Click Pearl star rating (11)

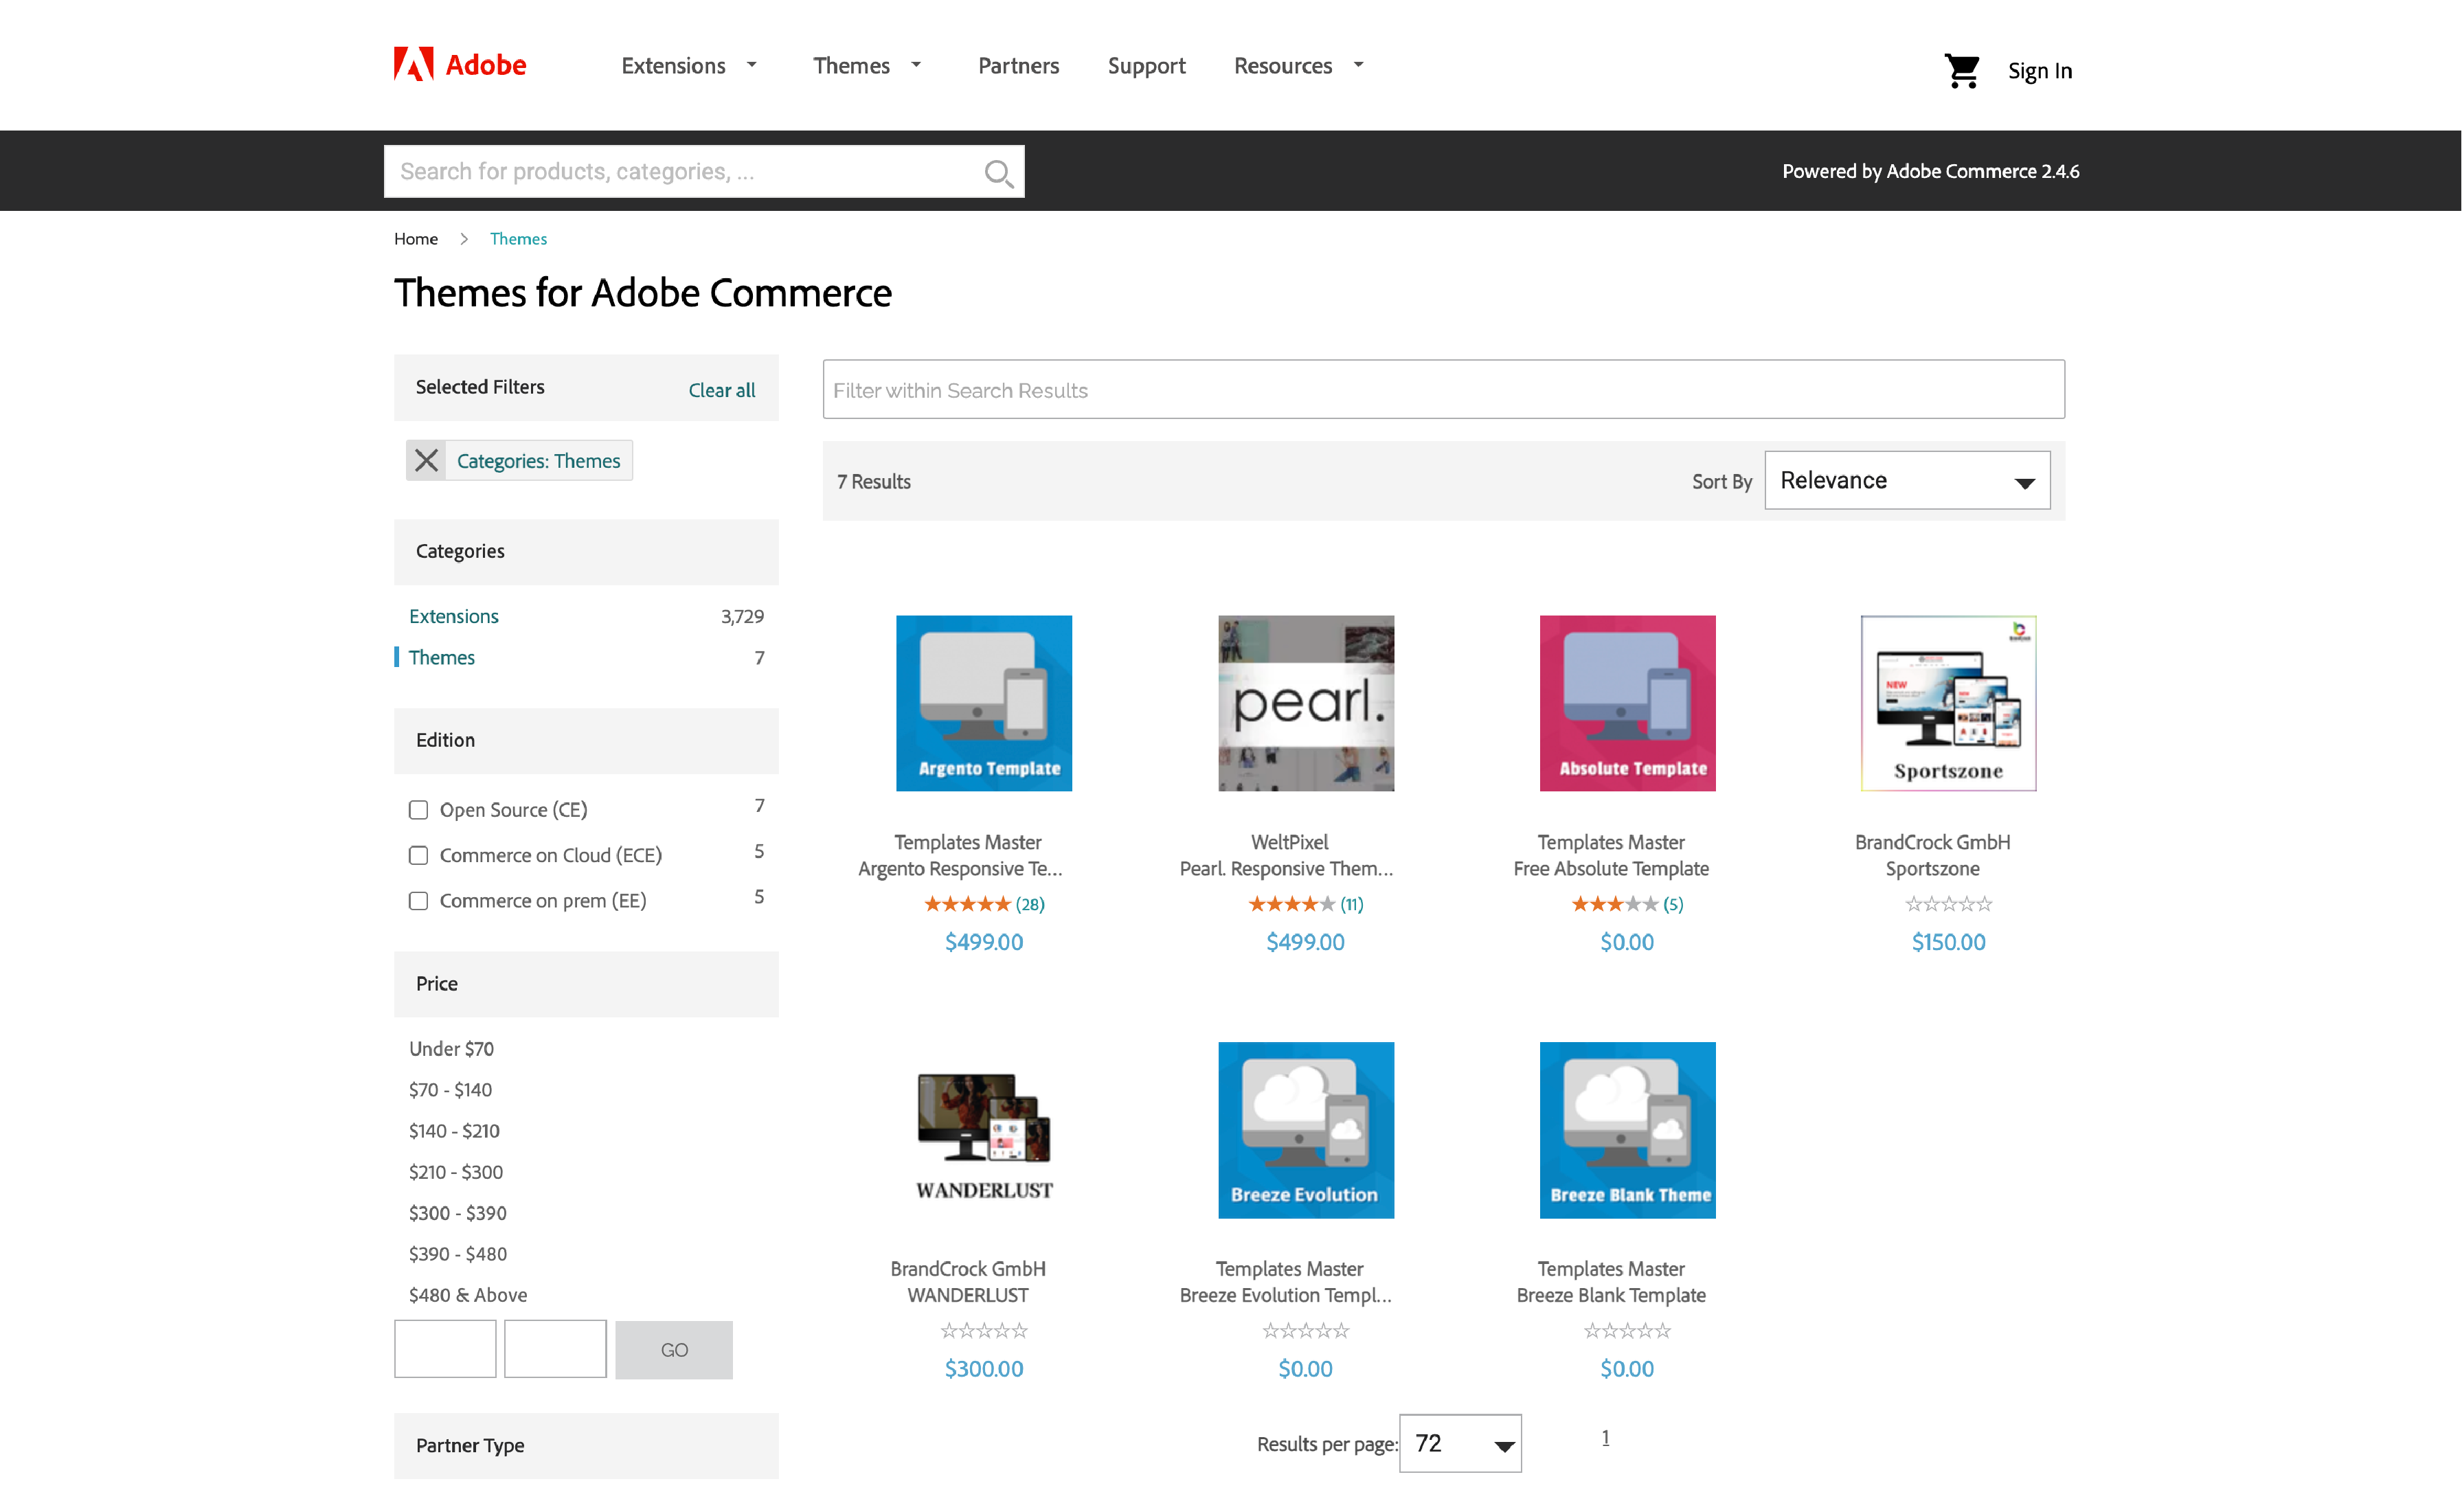coord(1306,904)
